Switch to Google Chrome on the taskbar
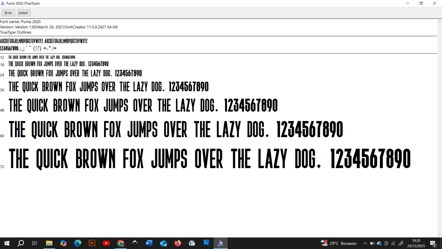Image resolution: width=442 pixels, height=249 pixels. [x=121, y=243]
